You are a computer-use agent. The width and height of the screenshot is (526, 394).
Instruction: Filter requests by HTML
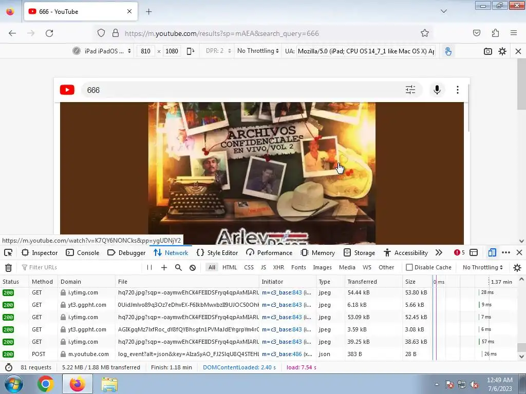click(x=230, y=267)
